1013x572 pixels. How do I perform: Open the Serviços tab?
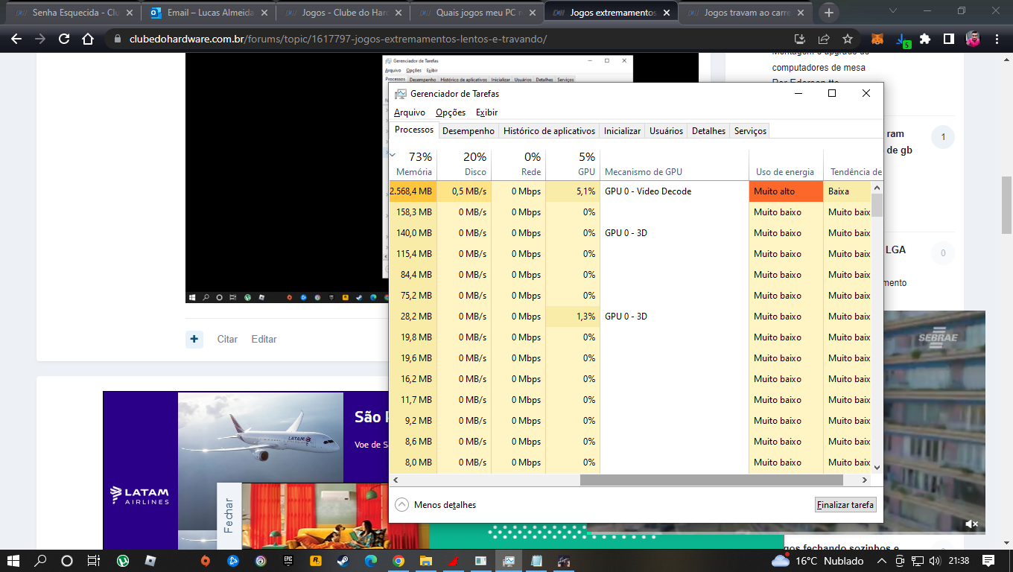pos(750,131)
